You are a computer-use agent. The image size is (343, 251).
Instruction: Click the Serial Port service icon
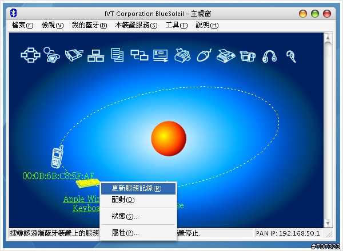(74, 55)
